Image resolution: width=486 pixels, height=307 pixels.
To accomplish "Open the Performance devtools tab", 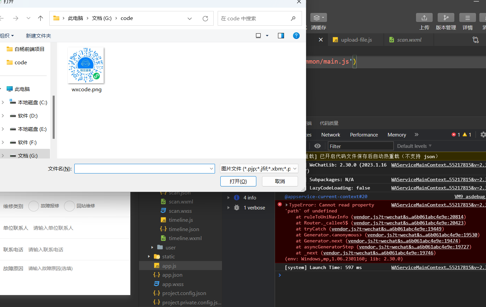I will (x=364, y=135).
